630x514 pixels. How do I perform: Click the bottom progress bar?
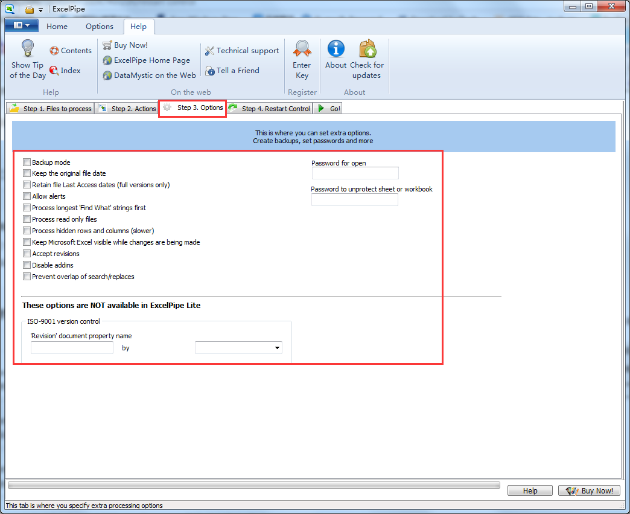pyautogui.click(x=254, y=485)
